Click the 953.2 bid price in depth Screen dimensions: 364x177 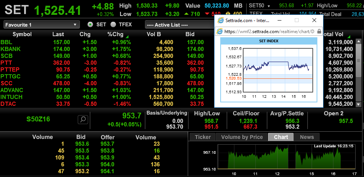(82, 171)
